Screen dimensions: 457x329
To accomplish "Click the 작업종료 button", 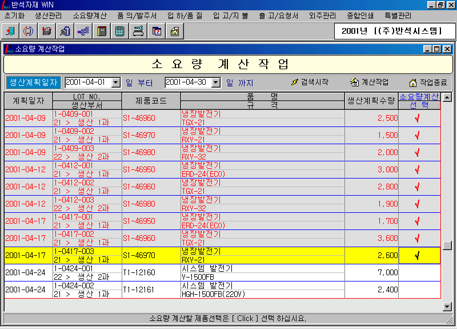I will (427, 82).
